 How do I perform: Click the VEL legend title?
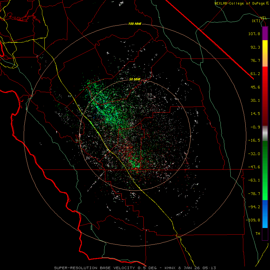(263, 18)
